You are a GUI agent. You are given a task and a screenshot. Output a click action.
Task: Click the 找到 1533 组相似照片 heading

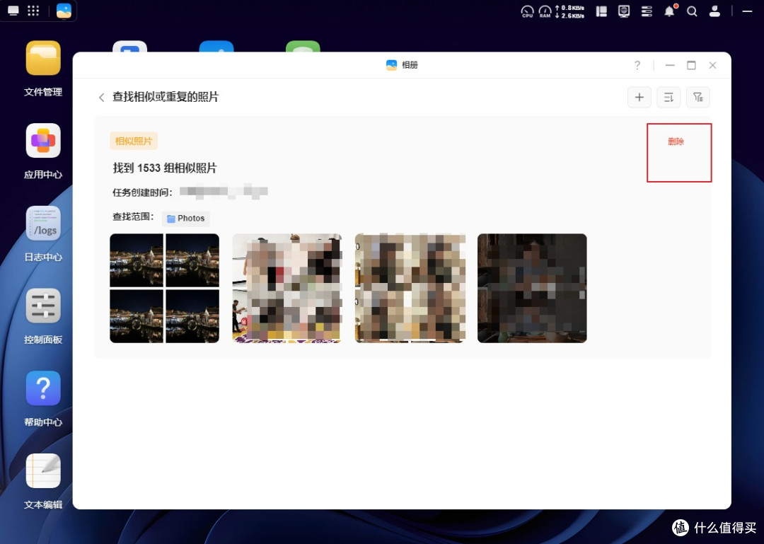pyautogui.click(x=165, y=168)
